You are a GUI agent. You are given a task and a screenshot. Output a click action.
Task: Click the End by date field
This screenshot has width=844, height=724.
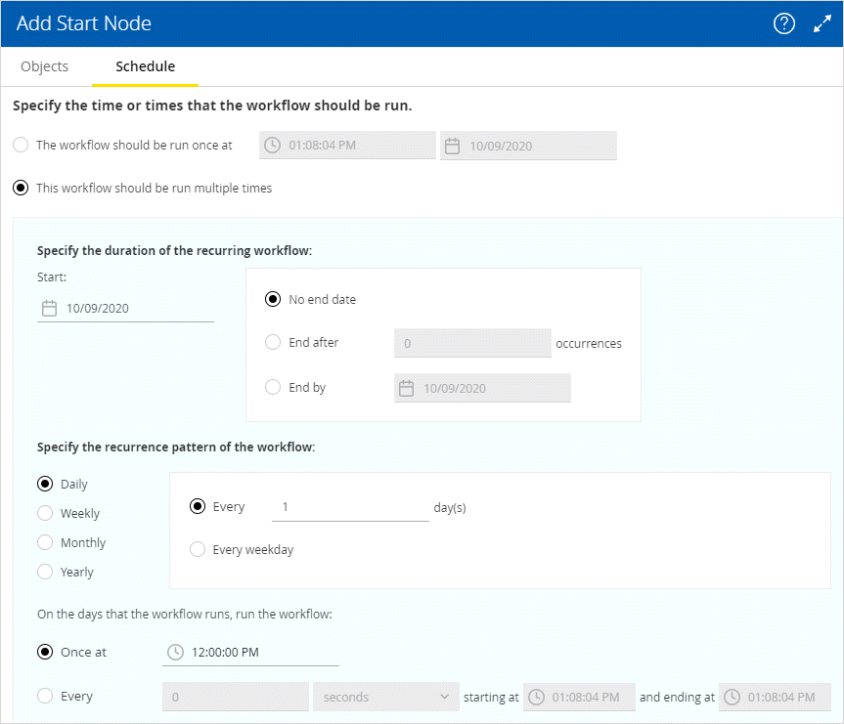pyautogui.click(x=482, y=388)
